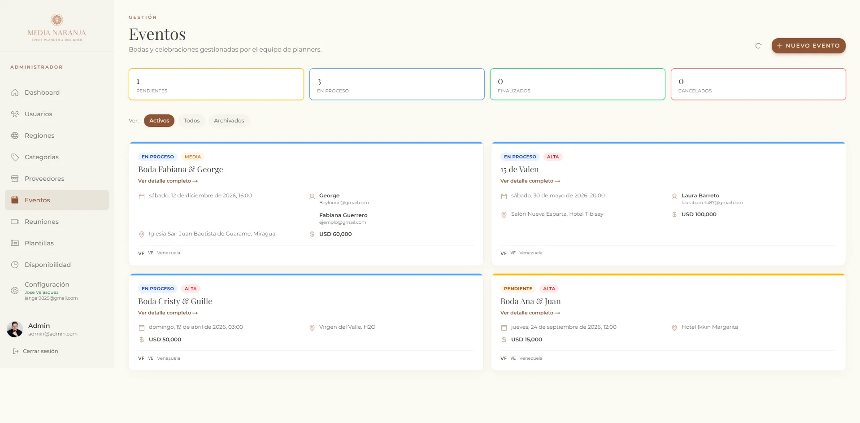
Task: Click Fabiana Guerrero contact name
Action: coord(343,215)
